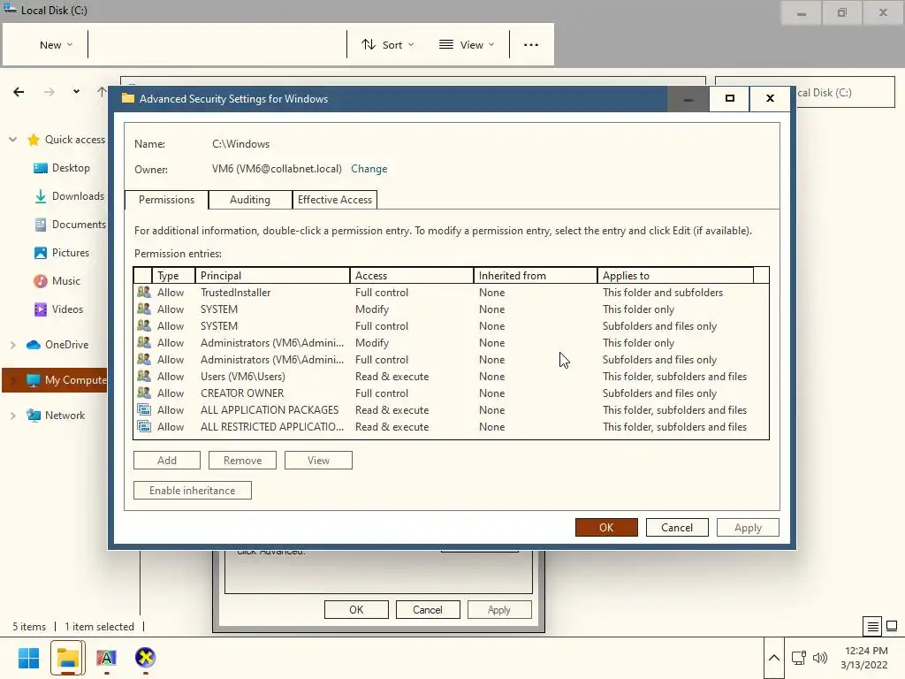
Task: Open the New dropdown in Explorer
Action: (56, 44)
